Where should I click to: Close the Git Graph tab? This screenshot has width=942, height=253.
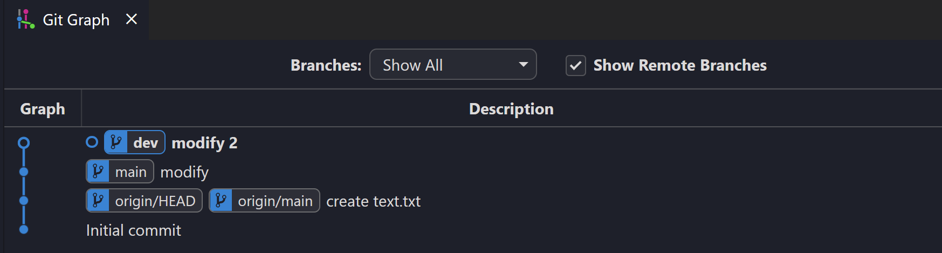tap(131, 19)
